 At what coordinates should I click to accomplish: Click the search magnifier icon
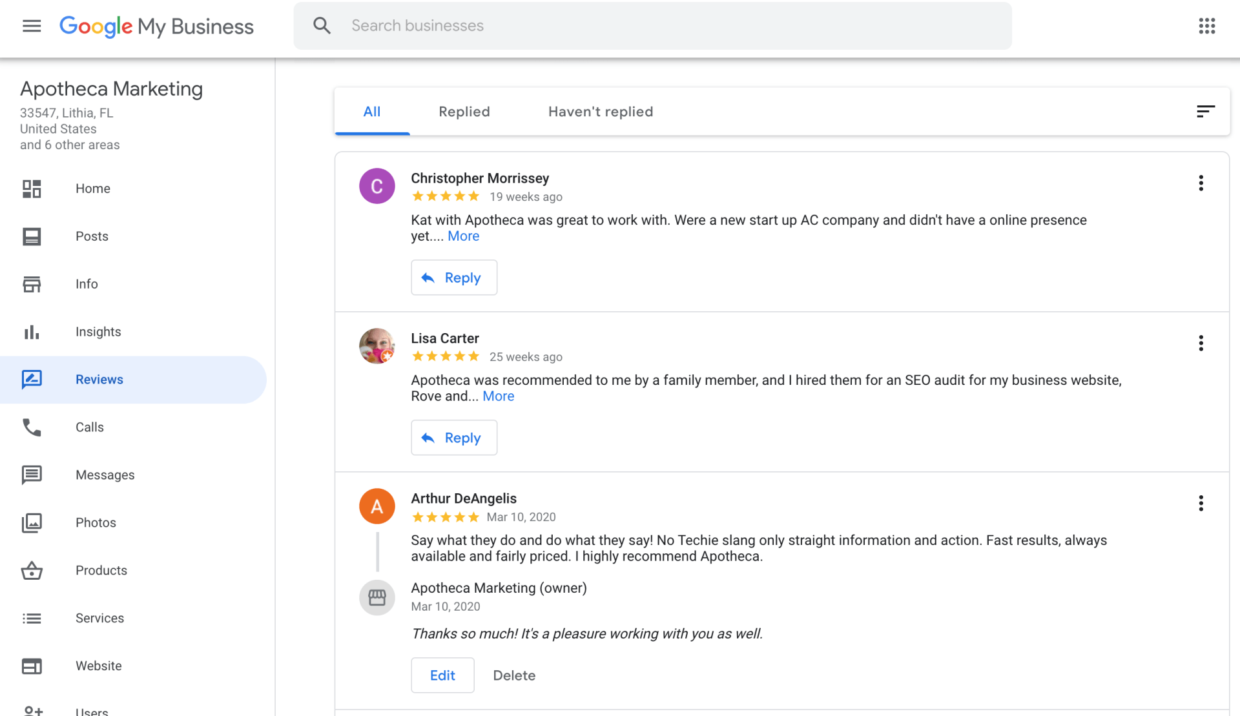pyautogui.click(x=322, y=26)
